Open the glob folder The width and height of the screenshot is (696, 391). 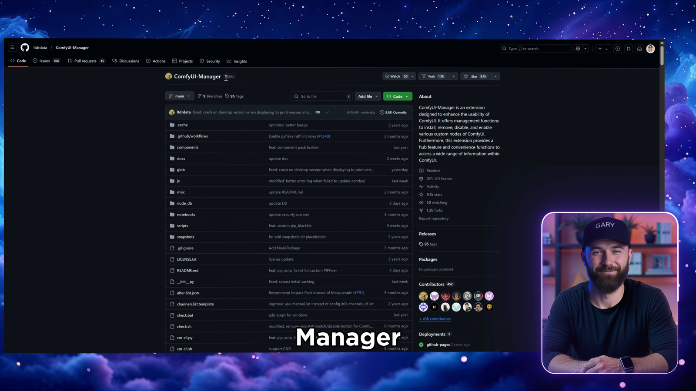[x=181, y=170]
